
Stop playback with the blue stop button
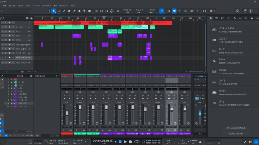pos(120,141)
